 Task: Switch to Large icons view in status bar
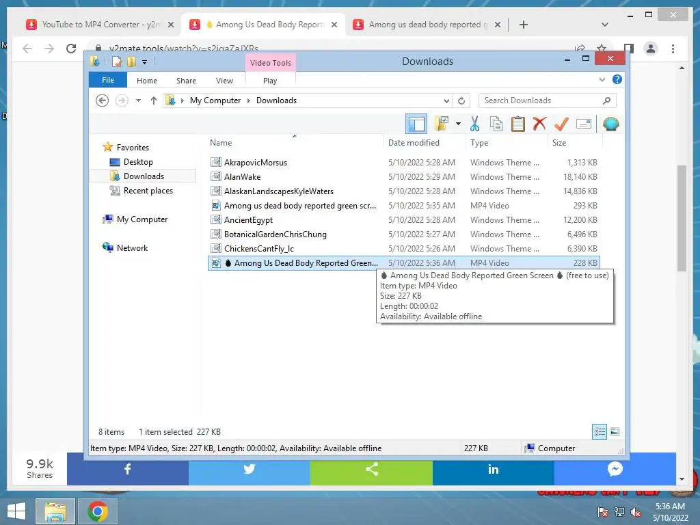point(615,432)
